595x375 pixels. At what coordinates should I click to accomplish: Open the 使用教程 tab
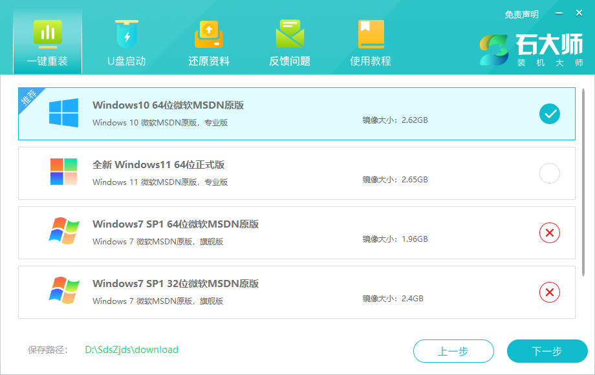(371, 43)
